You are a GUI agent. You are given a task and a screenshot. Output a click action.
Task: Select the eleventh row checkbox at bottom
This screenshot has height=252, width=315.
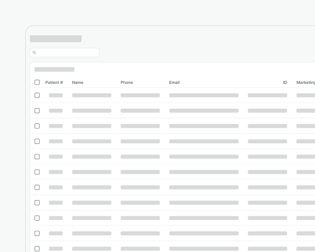(x=37, y=248)
